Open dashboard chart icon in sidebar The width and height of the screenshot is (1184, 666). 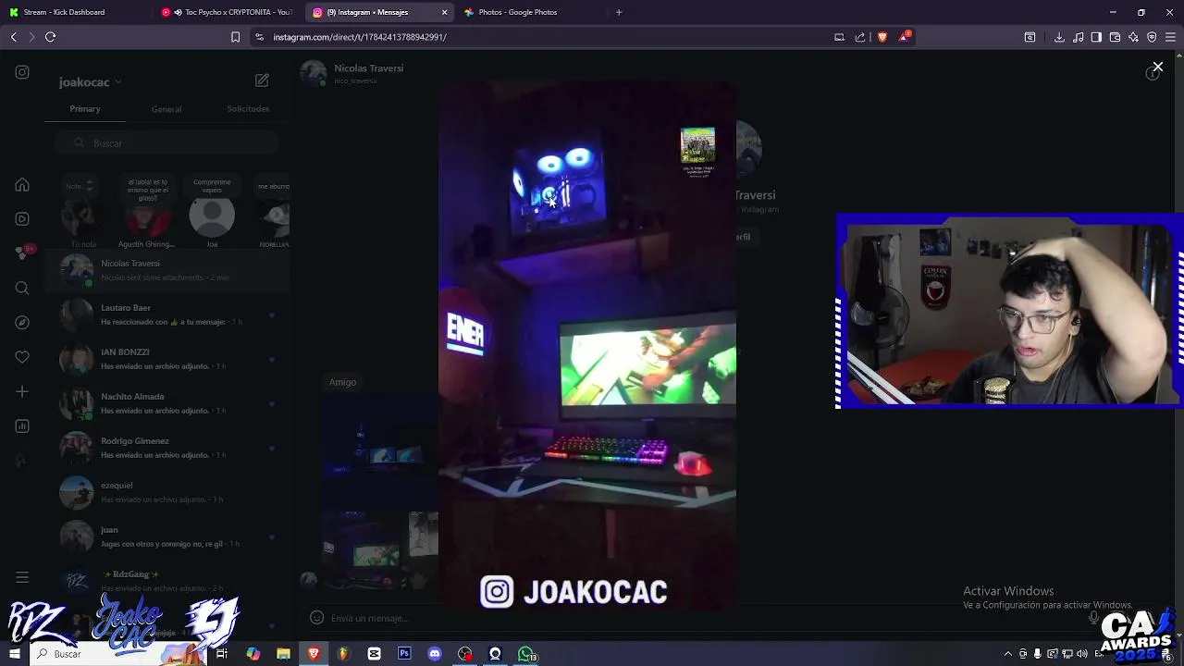(22, 426)
